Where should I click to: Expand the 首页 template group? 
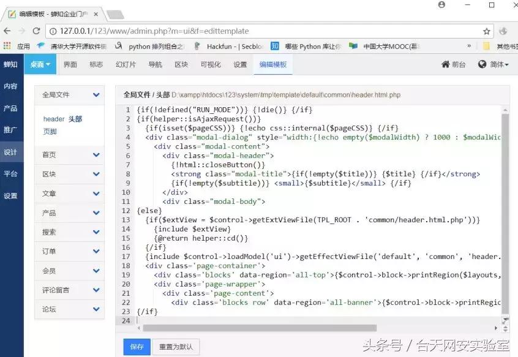[69, 154]
